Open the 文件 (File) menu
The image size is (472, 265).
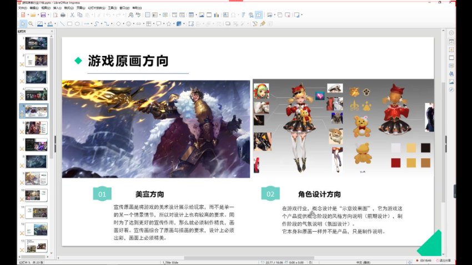tap(23, 8)
